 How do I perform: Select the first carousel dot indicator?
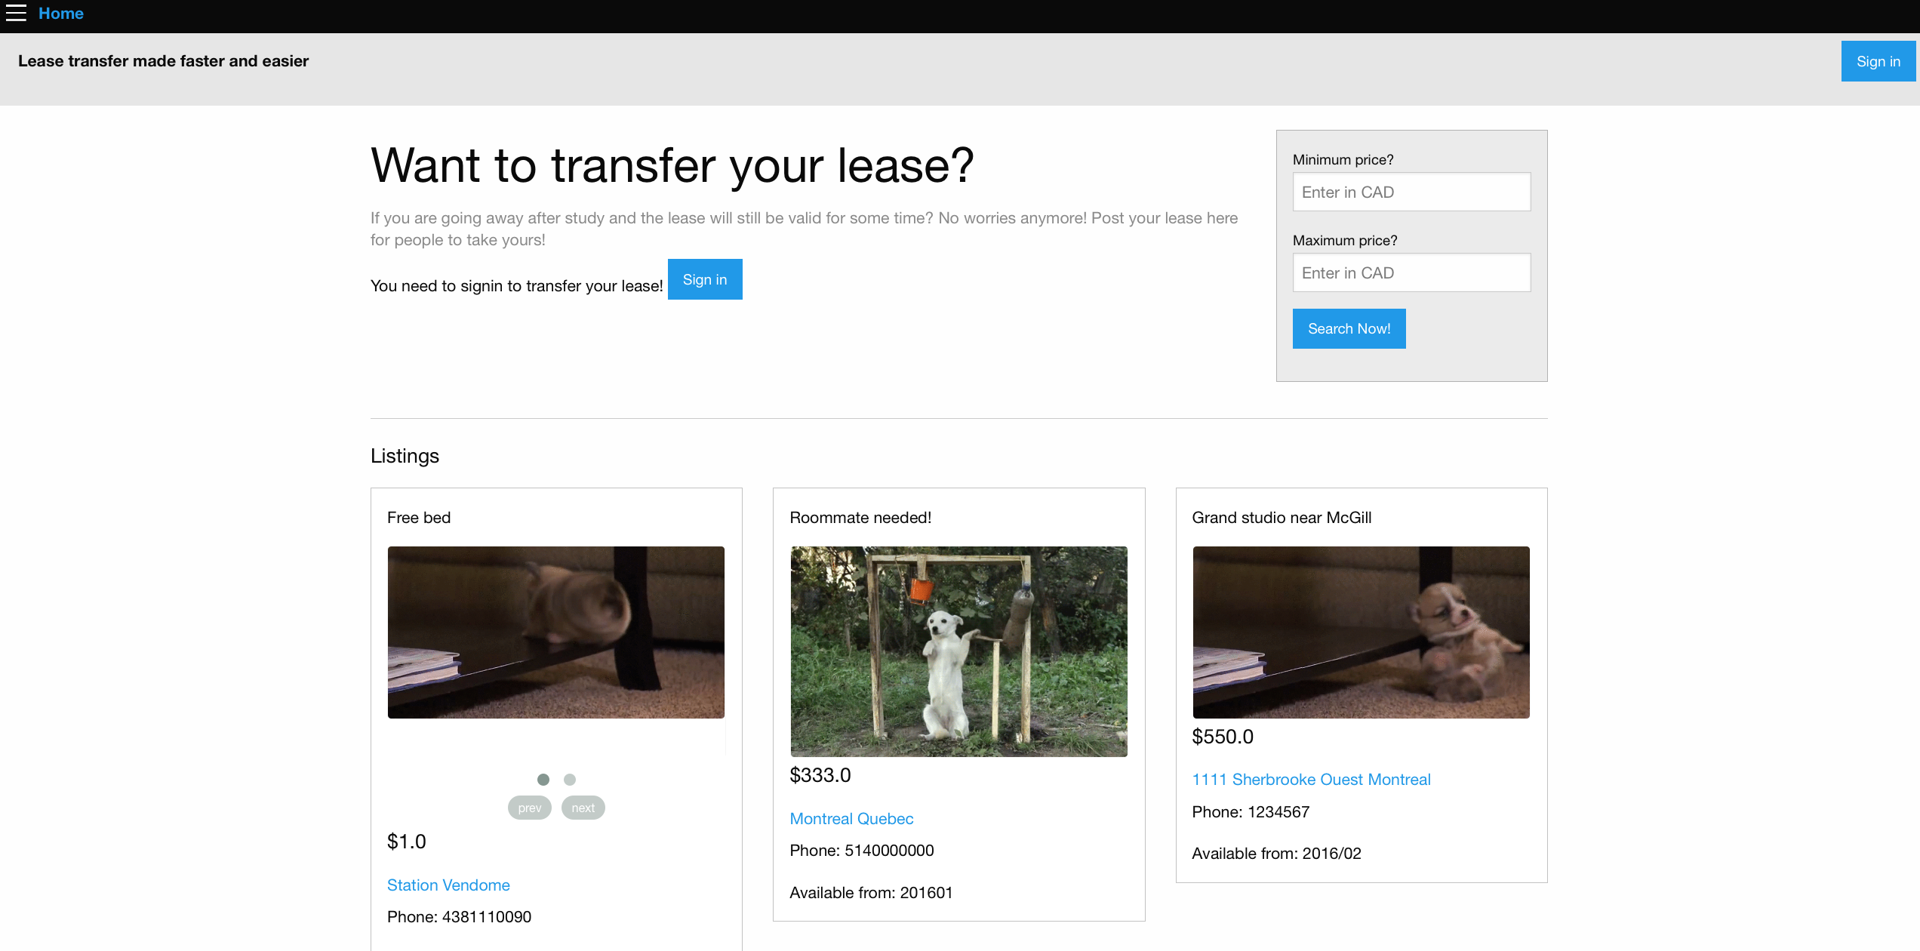pyautogui.click(x=543, y=779)
